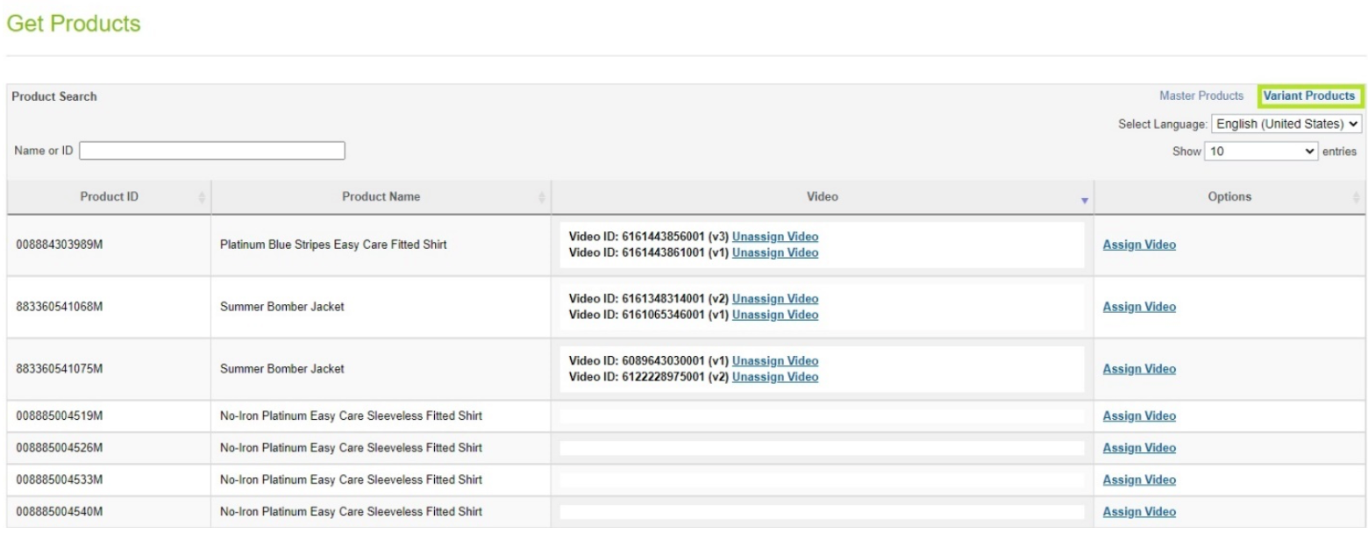The image size is (1368, 533).
Task: Click the Name or ID search field
Action: pos(212,151)
